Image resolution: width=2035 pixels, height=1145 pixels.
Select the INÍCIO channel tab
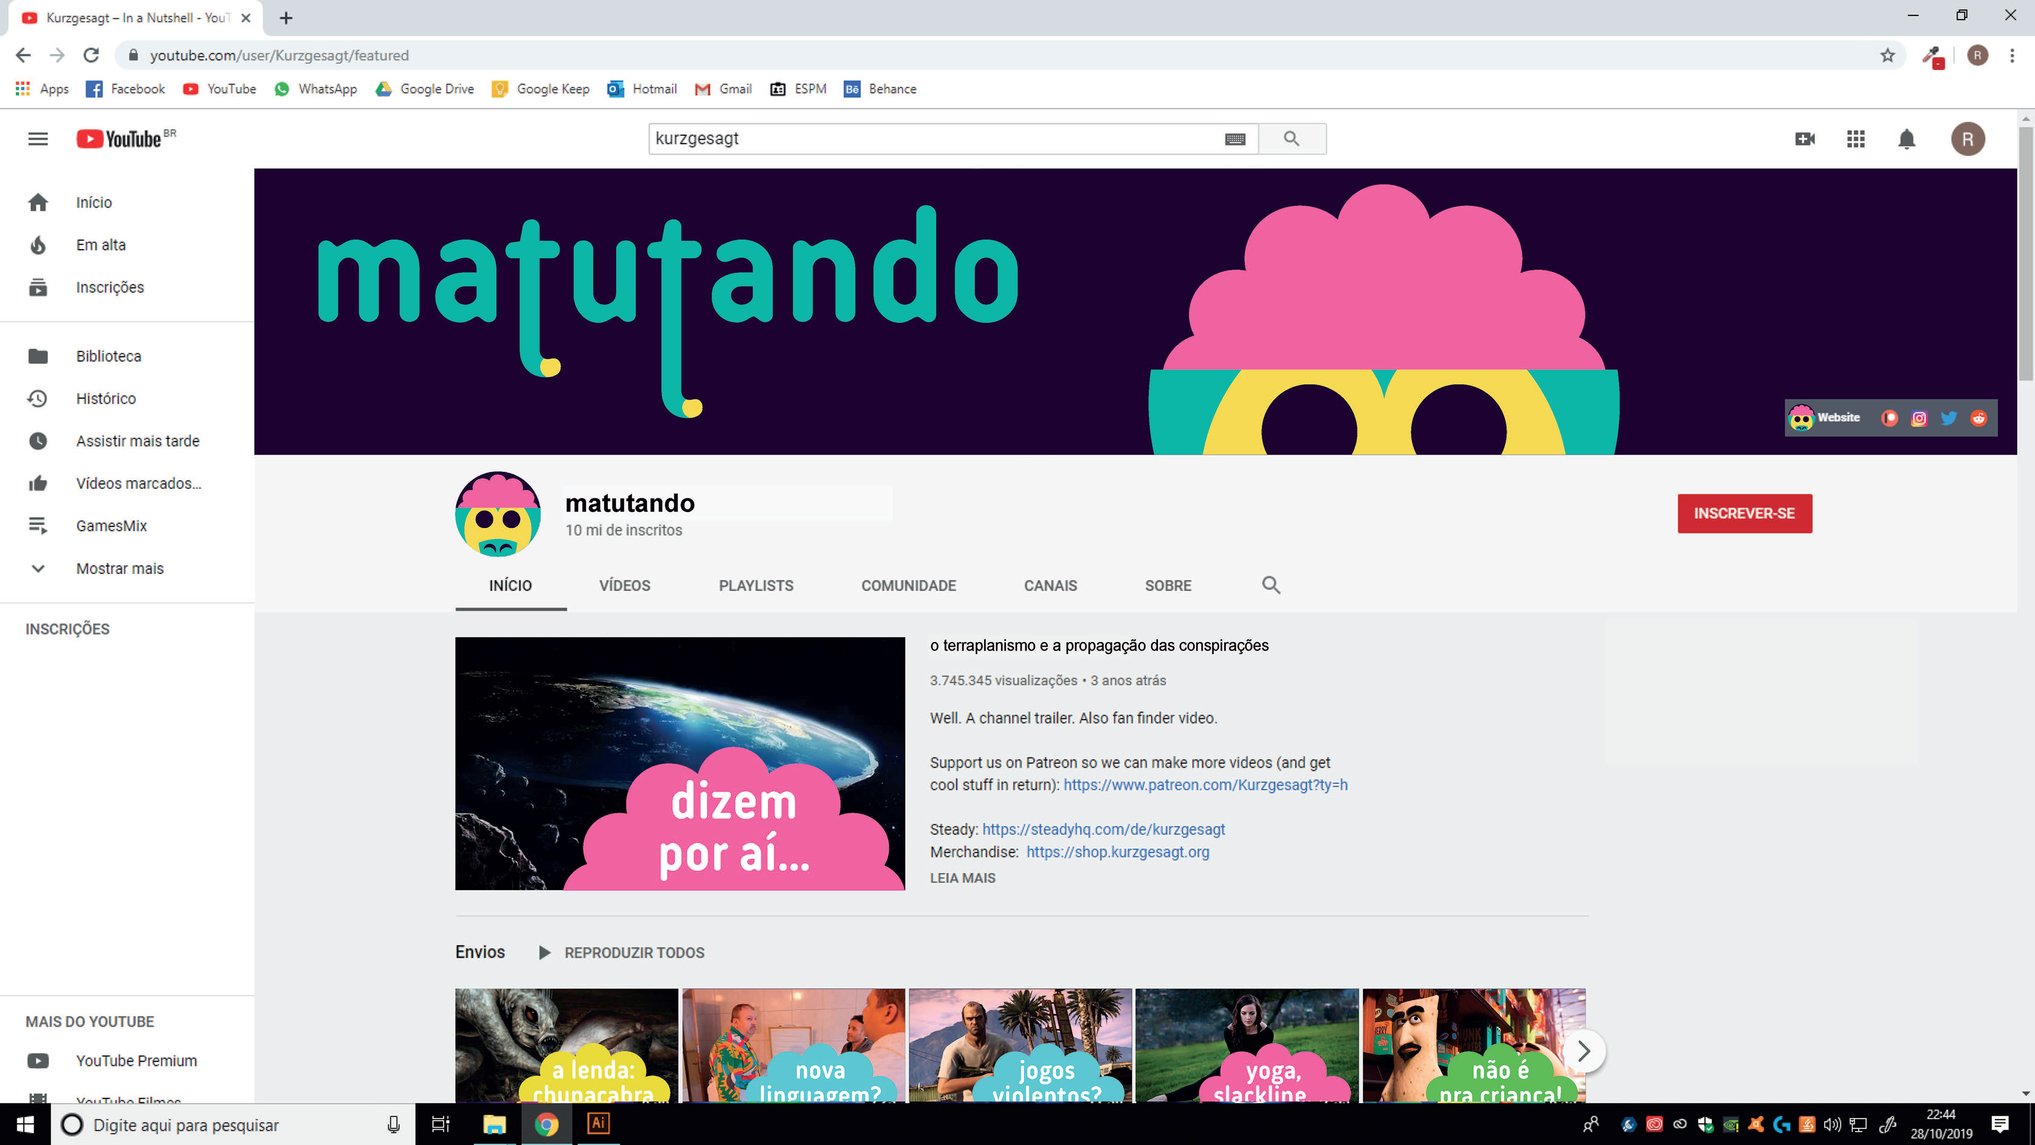coord(510,586)
